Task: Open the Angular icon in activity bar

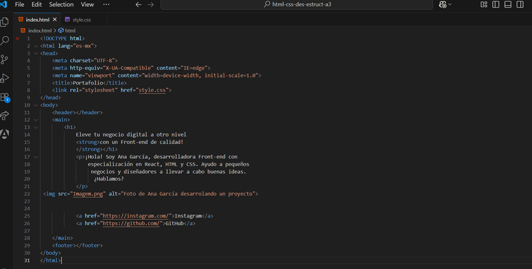Action: (4, 134)
